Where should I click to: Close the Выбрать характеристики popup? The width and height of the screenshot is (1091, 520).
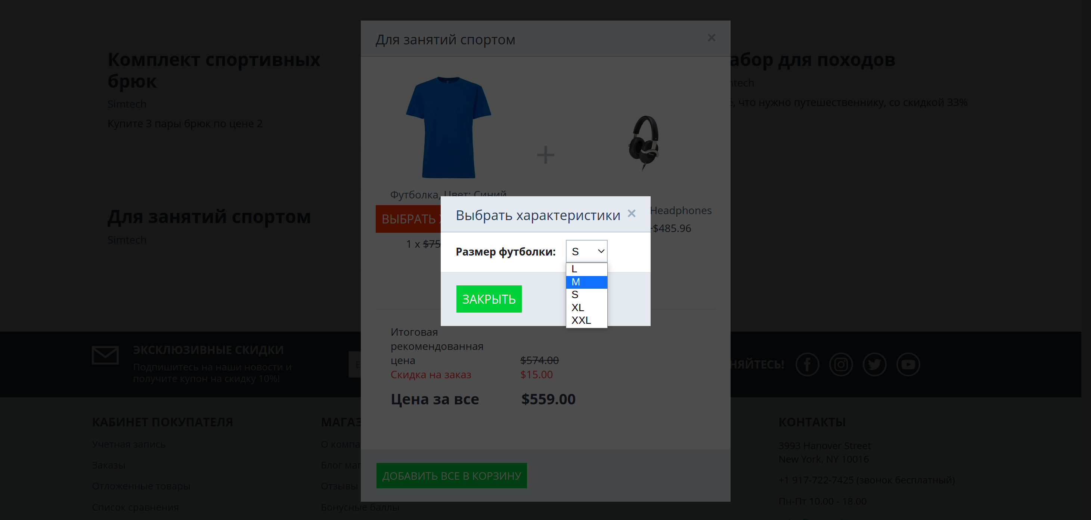click(631, 214)
